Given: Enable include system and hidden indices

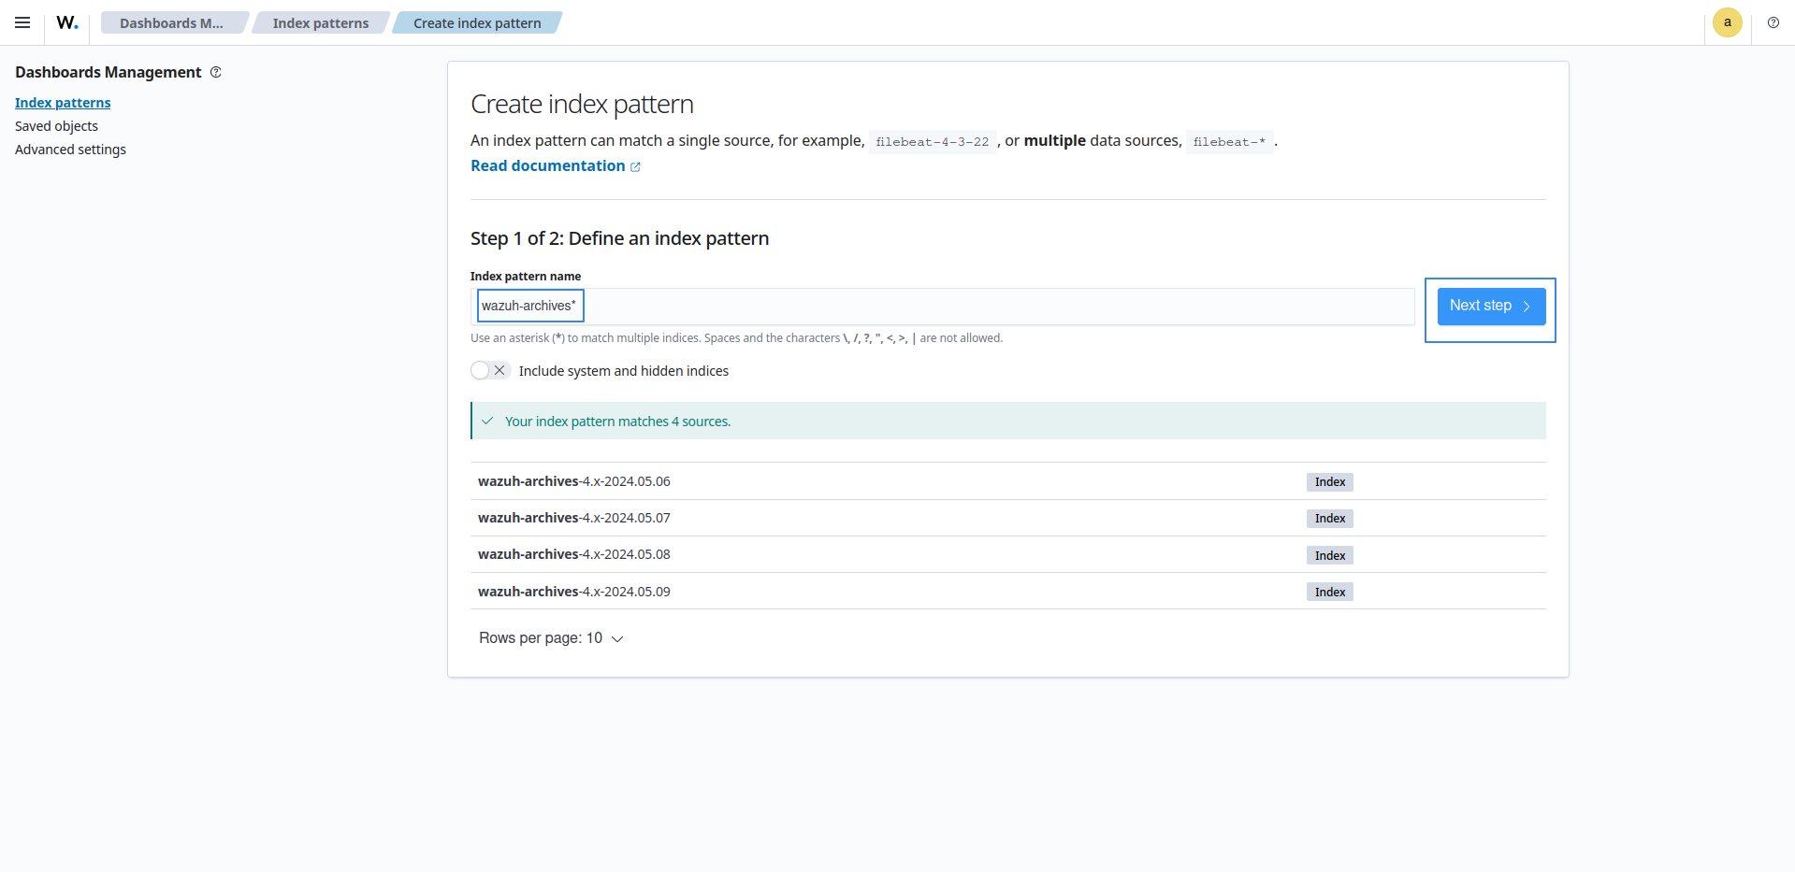Looking at the screenshot, I should pyautogui.click(x=489, y=371).
